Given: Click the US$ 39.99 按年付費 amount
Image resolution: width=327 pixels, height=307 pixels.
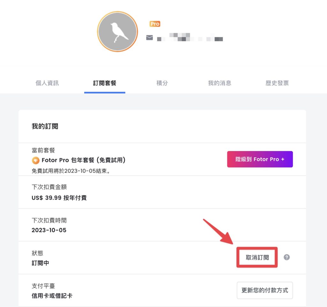Looking at the screenshot, I should click(59, 197).
